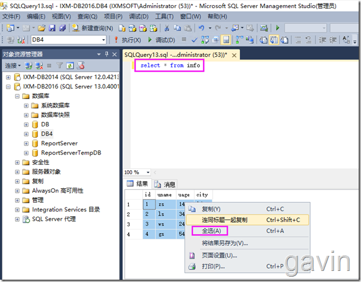361x282 pixels.
Task: Choose 将结果另存为(V)... from context menu
Action: [247, 243]
